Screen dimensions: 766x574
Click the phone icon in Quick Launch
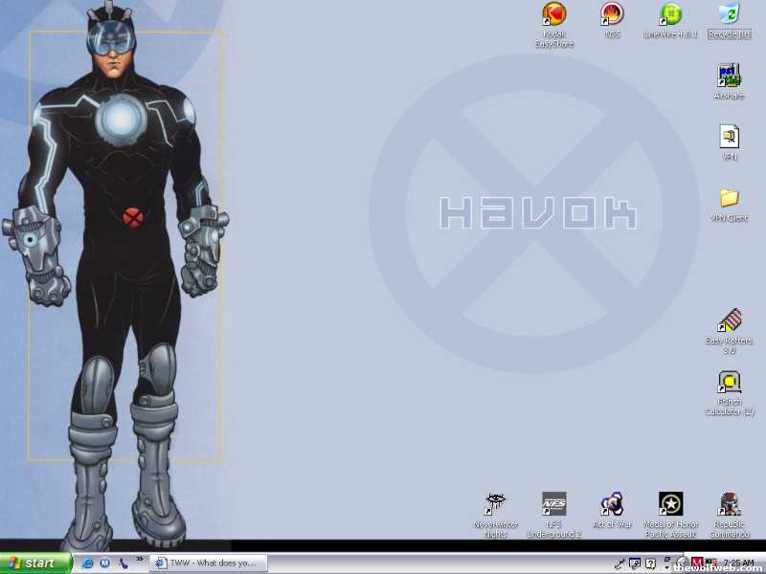pyautogui.click(x=123, y=563)
